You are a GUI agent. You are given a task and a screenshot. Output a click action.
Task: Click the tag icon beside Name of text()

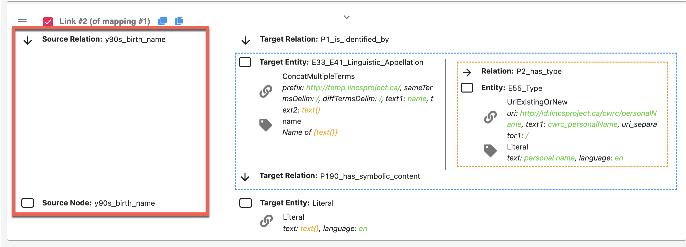266,125
